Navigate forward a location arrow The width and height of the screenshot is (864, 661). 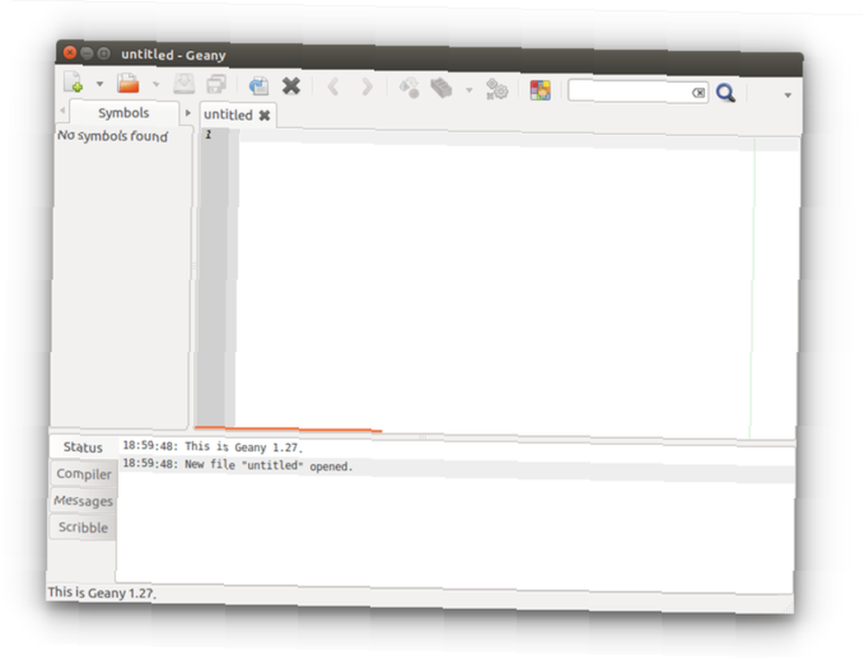coord(366,87)
